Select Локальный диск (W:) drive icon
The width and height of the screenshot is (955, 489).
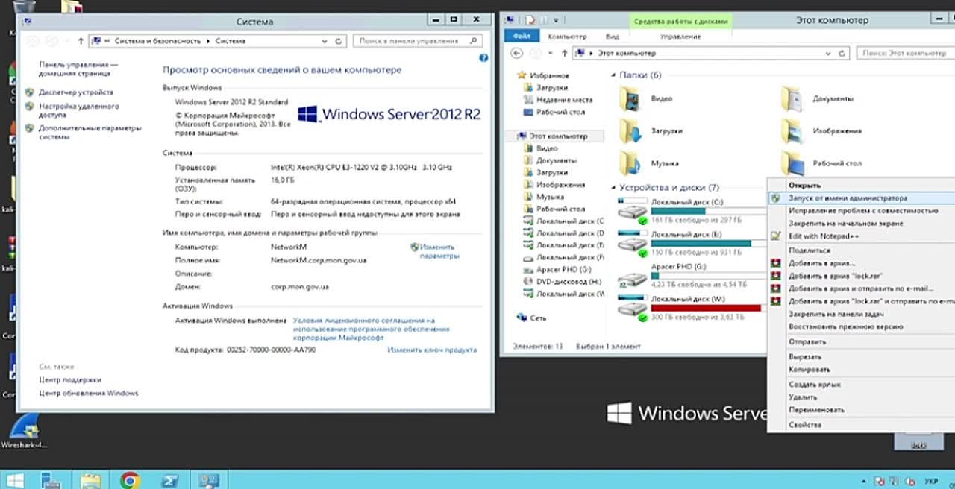(x=633, y=309)
